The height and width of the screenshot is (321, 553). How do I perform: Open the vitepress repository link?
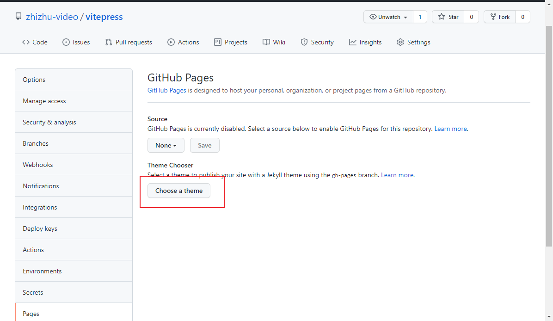104,17
